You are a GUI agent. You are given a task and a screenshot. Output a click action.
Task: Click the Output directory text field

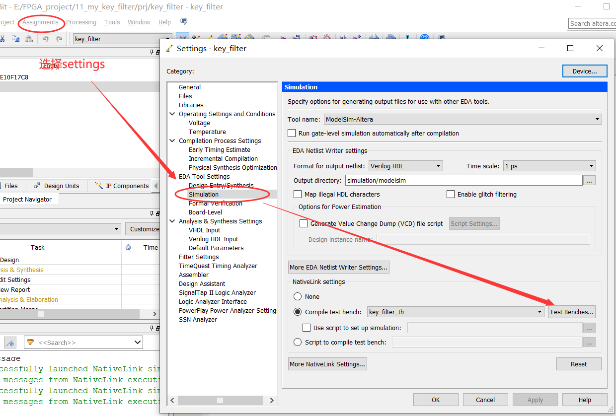(463, 180)
